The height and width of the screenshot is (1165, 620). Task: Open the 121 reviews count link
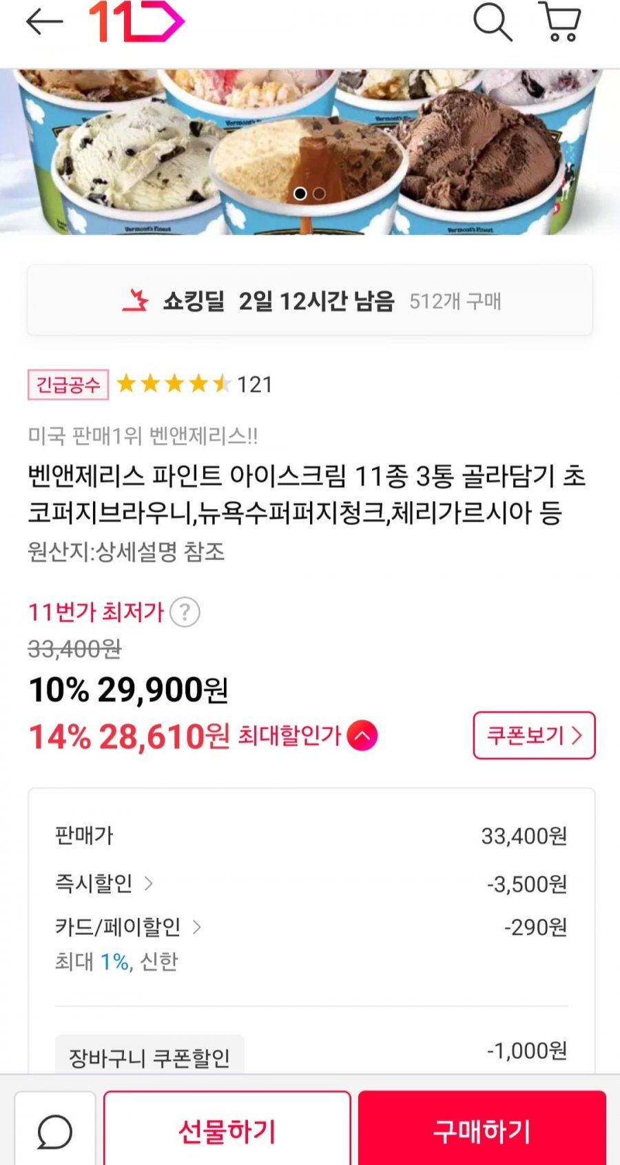pos(255,384)
